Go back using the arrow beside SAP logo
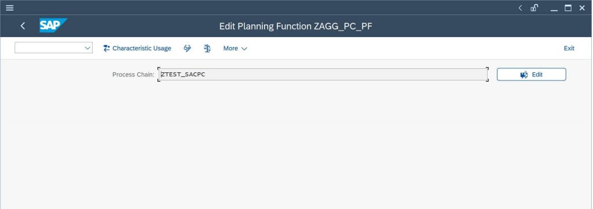The width and height of the screenshot is (593, 209). tap(23, 25)
